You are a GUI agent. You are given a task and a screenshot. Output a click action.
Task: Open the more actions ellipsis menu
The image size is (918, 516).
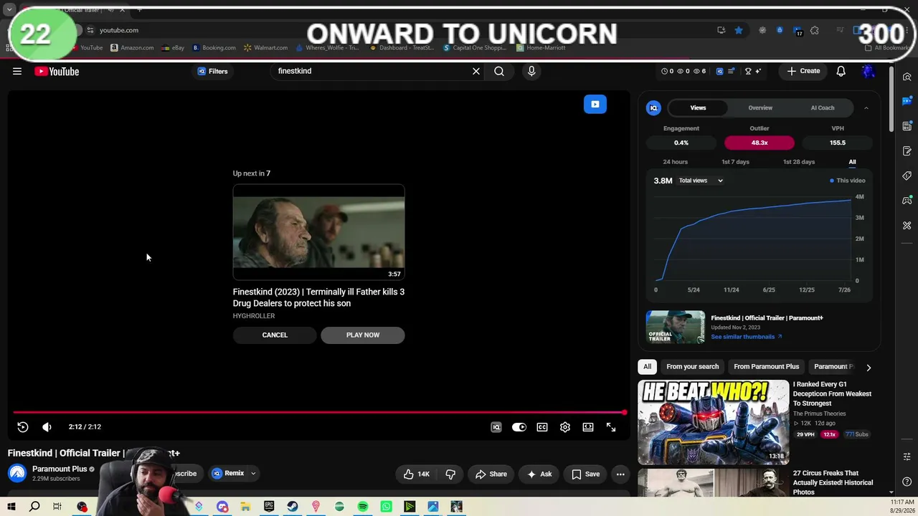click(x=620, y=474)
